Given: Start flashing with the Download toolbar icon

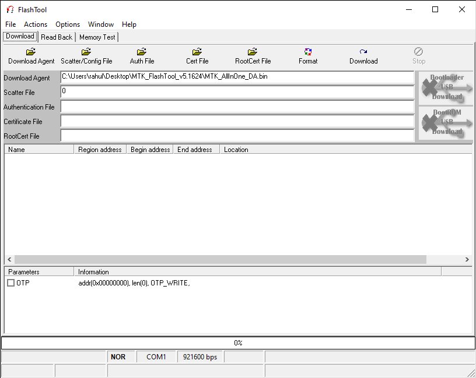Looking at the screenshot, I should click(x=363, y=52).
